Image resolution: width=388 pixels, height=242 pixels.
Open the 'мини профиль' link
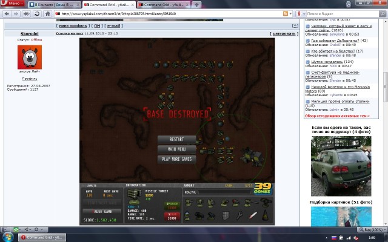pos(73,25)
